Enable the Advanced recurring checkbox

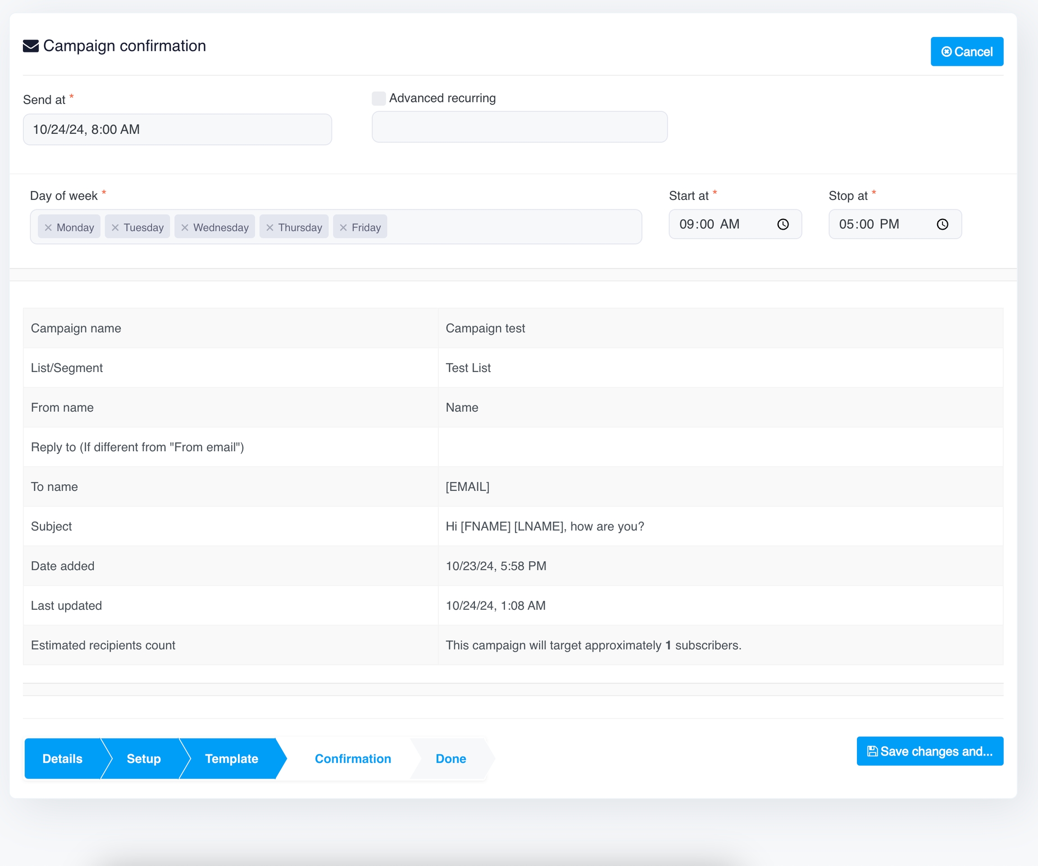tap(378, 98)
